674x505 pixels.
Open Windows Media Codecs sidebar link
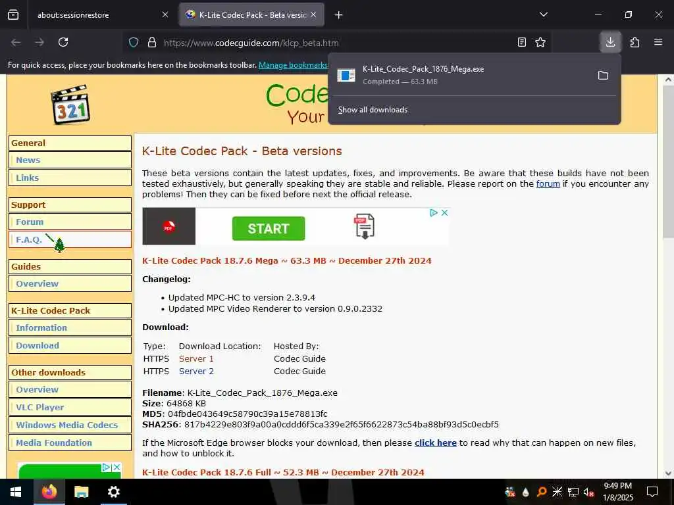pos(70,425)
